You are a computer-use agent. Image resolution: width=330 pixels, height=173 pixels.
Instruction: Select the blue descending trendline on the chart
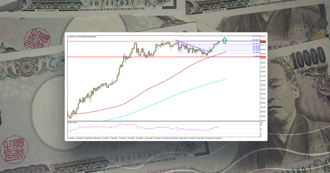(193, 46)
